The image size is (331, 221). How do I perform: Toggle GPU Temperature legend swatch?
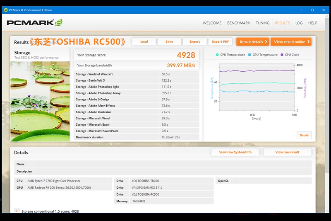[249, 55]
